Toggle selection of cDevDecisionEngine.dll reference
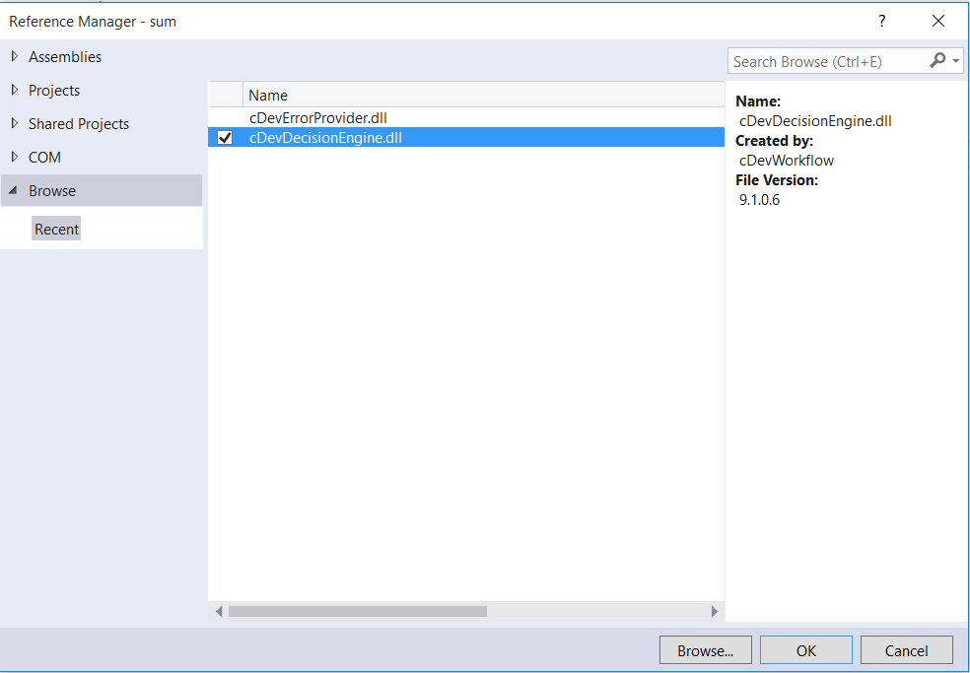This screenshot has width=970, height=673. [325, 137]
